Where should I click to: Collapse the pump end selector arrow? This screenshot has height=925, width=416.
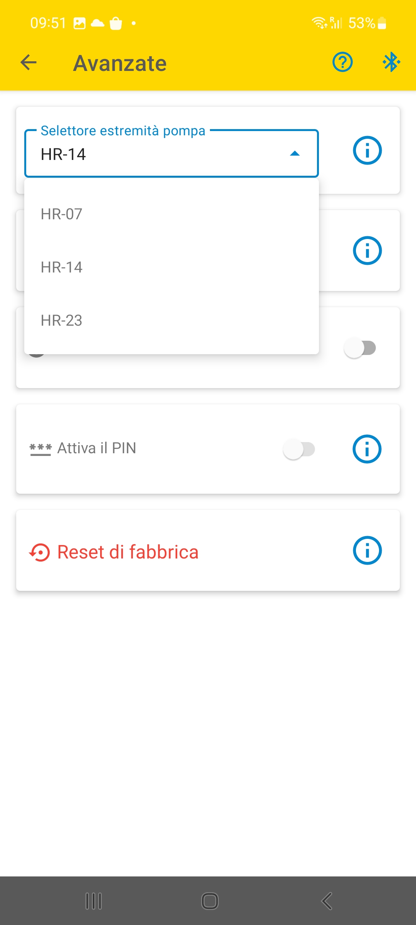[x=295, y=154]
